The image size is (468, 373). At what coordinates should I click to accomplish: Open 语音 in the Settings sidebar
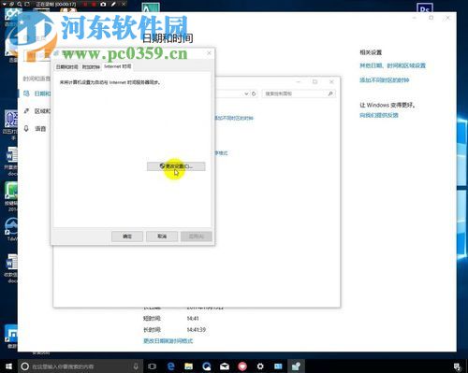point(40,128)
